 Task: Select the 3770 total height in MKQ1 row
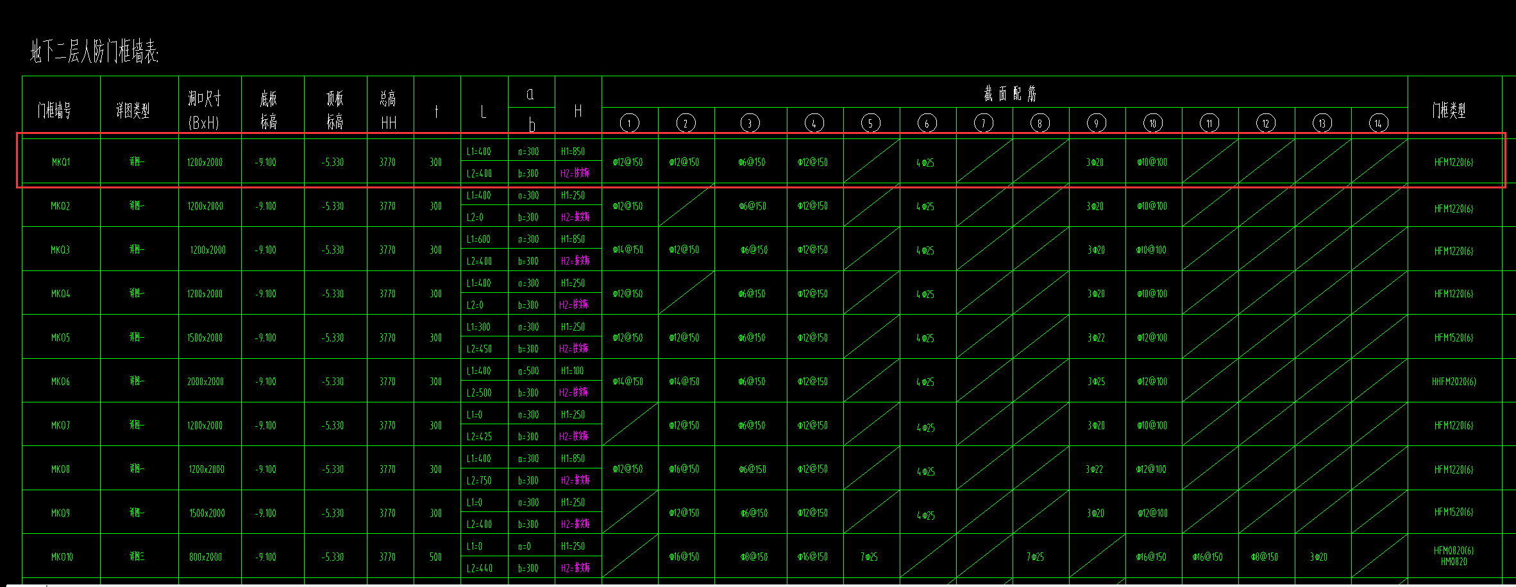(x=387, y=162)
